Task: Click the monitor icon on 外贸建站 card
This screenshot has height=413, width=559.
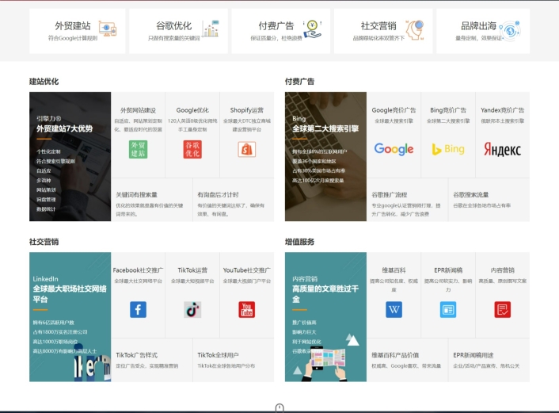Action: [108, 29]
